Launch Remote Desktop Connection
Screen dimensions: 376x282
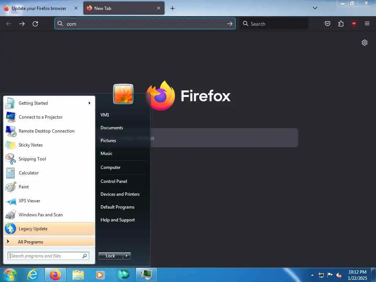click(x=50, y=131)
